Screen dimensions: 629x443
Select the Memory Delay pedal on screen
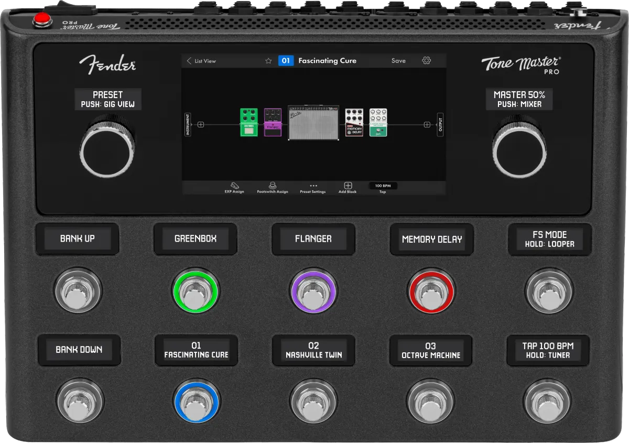coord(354,123)
